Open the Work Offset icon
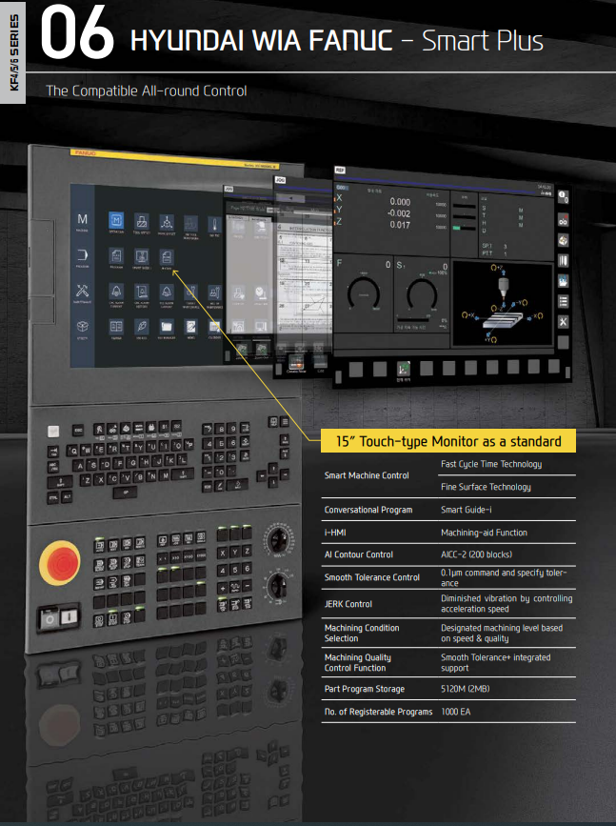 [x=166, y=223]
